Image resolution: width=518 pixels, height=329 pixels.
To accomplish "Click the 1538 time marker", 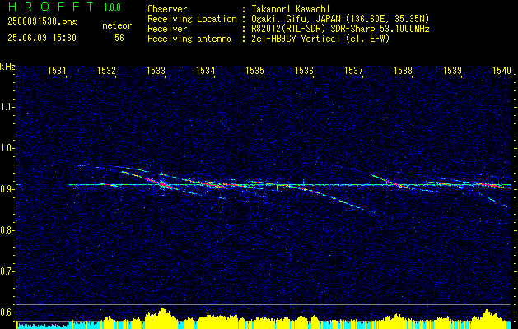I will [x=403, y=70].
